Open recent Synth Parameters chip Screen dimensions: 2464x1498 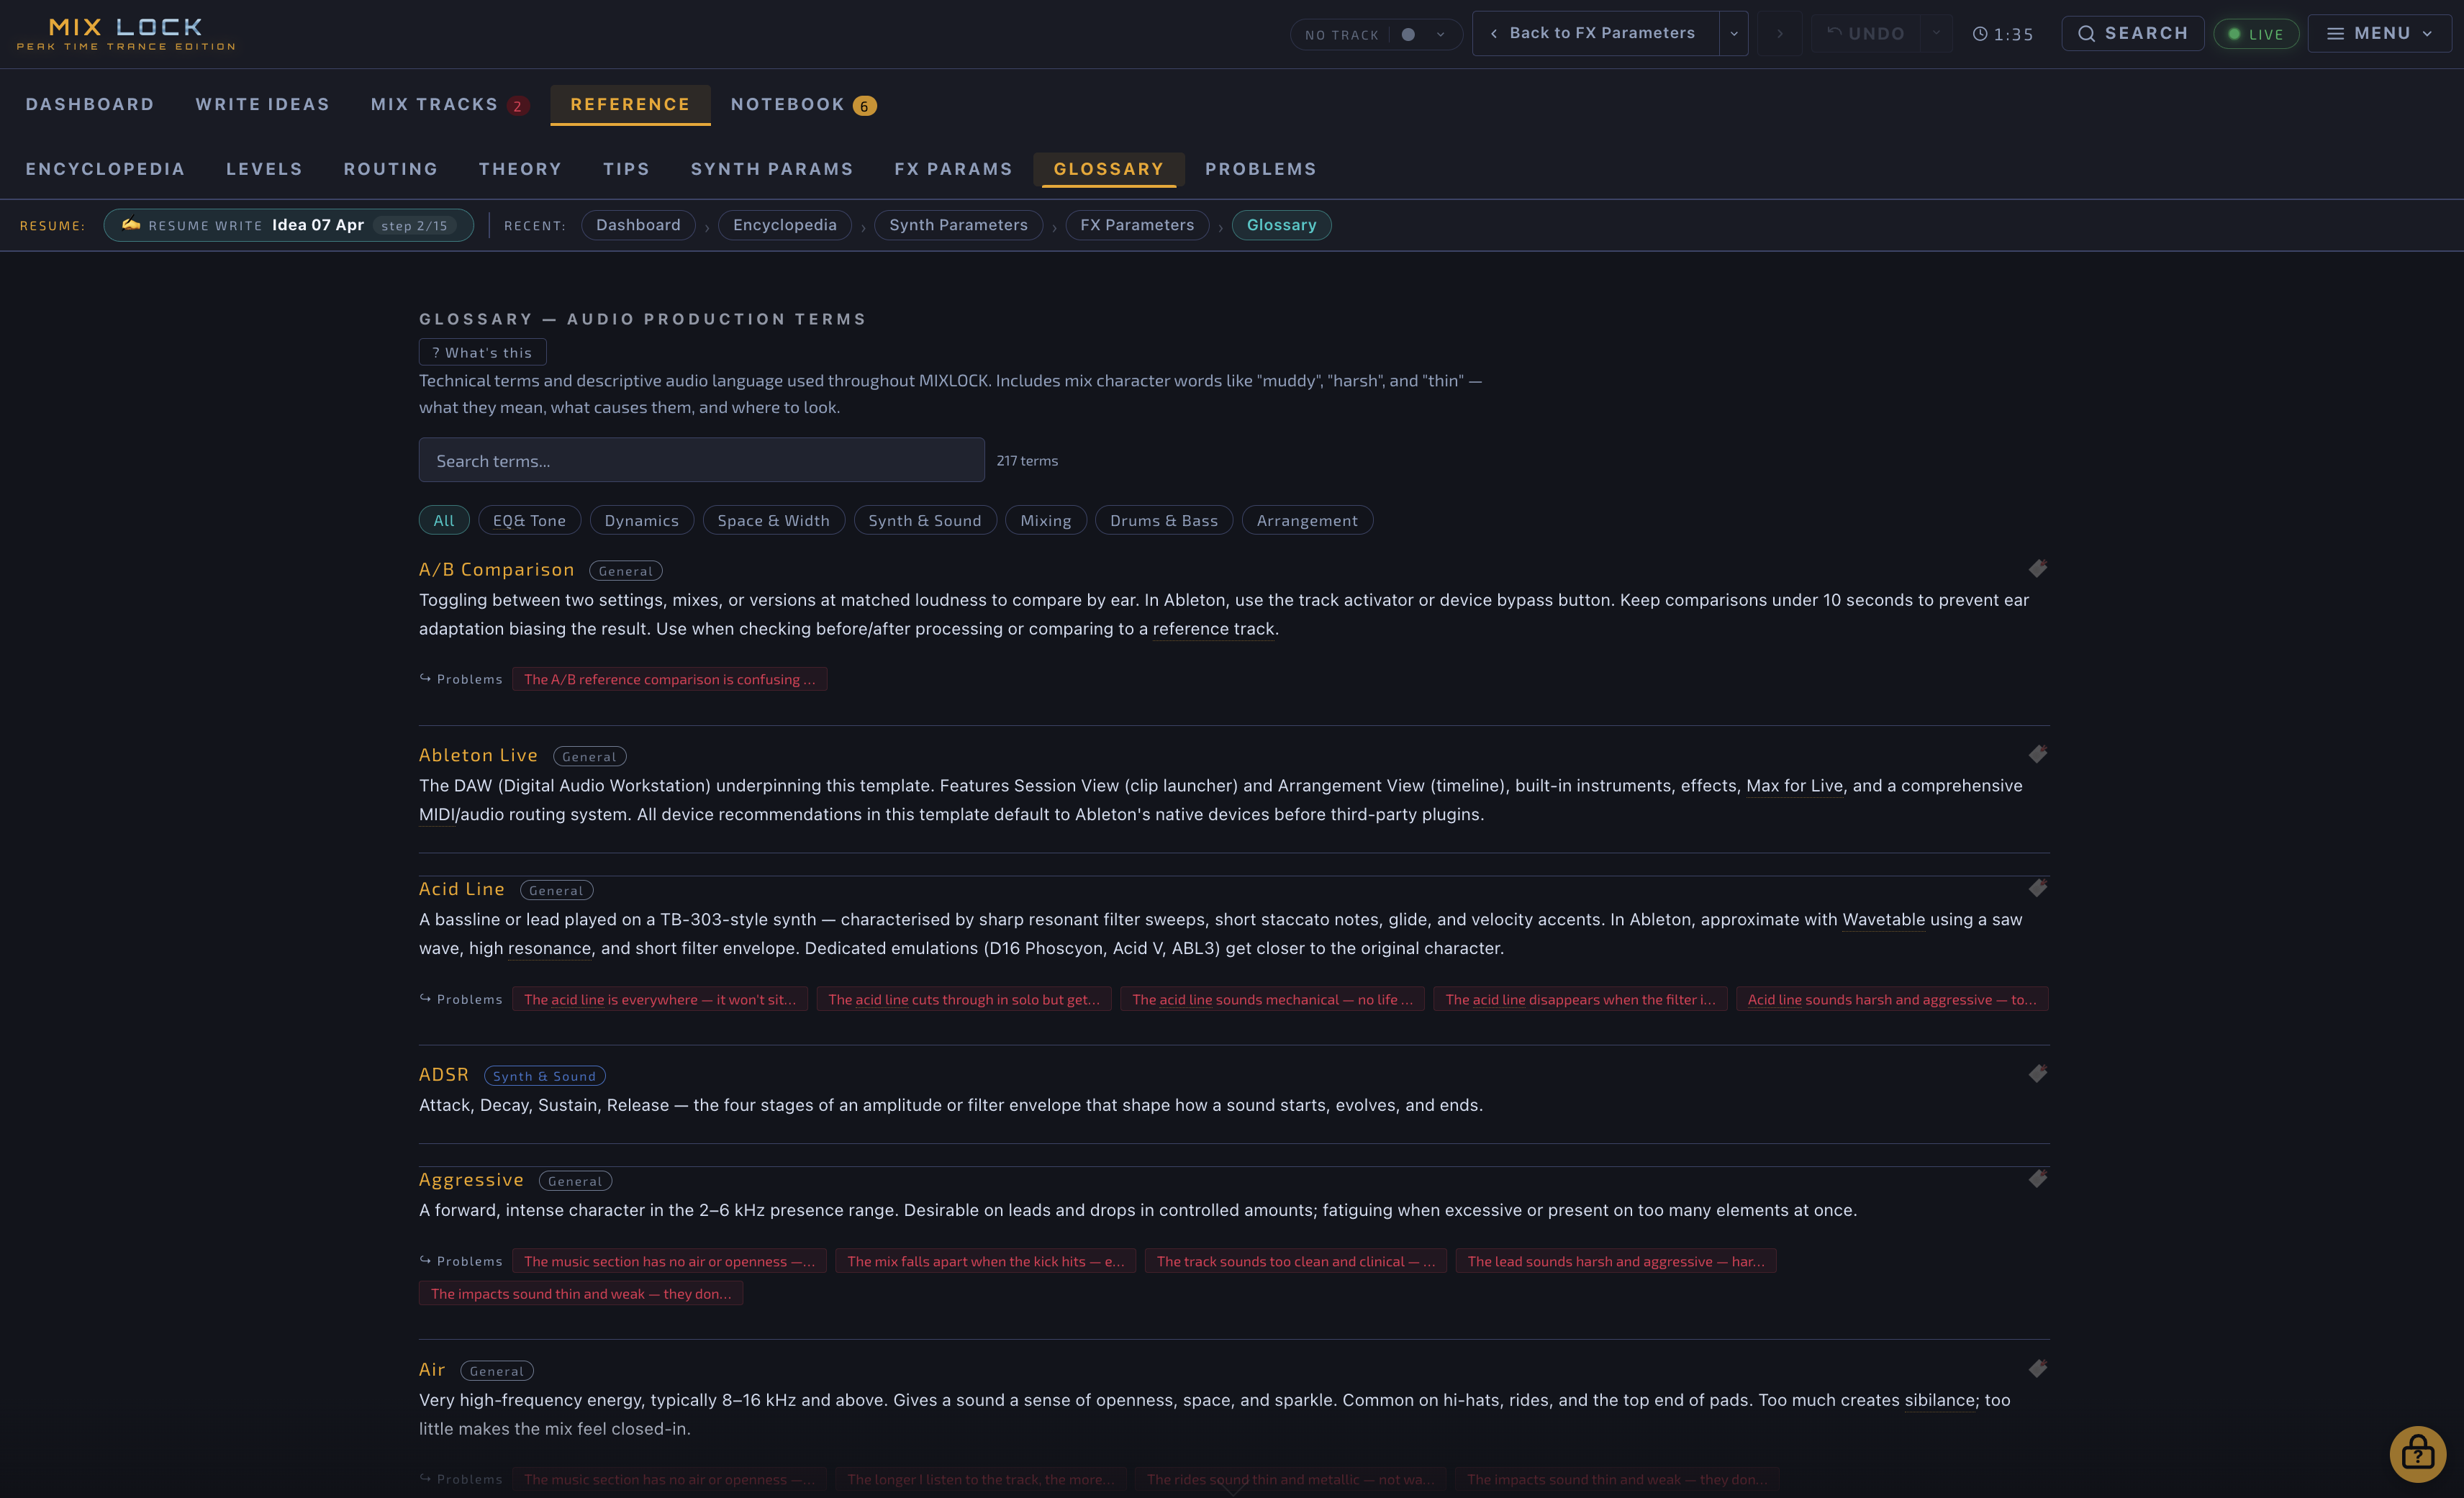tap(958, 225)
